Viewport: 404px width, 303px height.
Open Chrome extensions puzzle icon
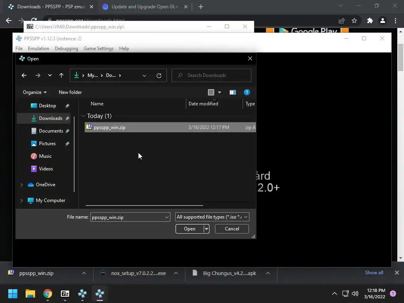click(370, 21)
